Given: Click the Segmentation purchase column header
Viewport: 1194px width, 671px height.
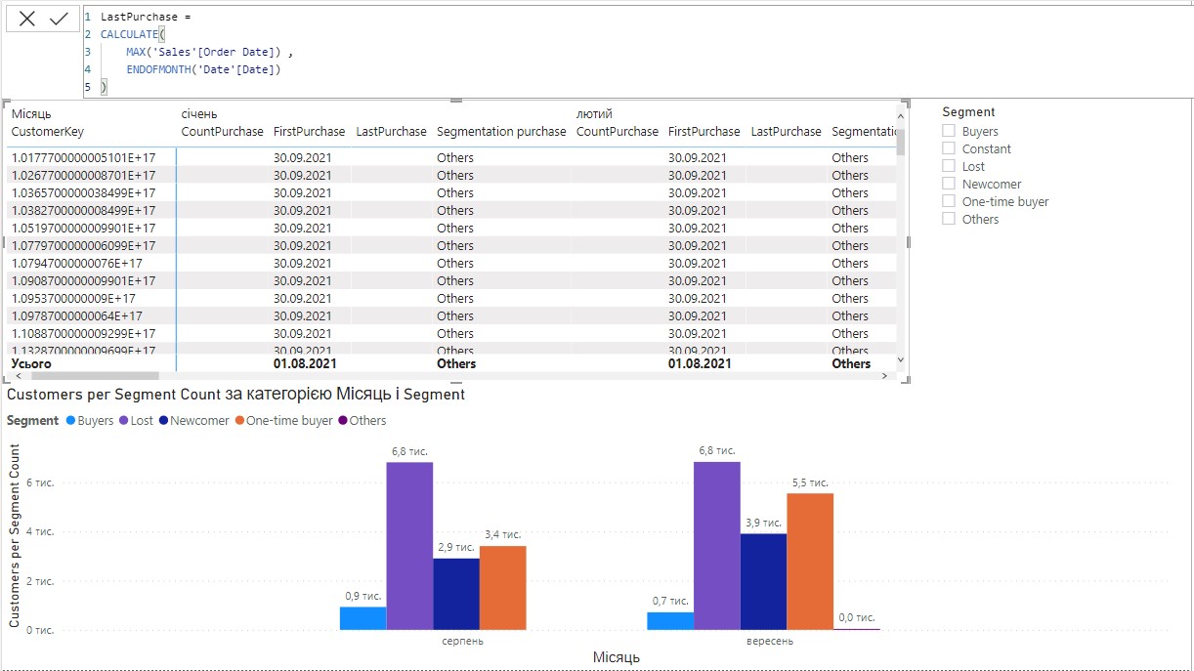Looking at the screenshot, I should click(501, 132).
